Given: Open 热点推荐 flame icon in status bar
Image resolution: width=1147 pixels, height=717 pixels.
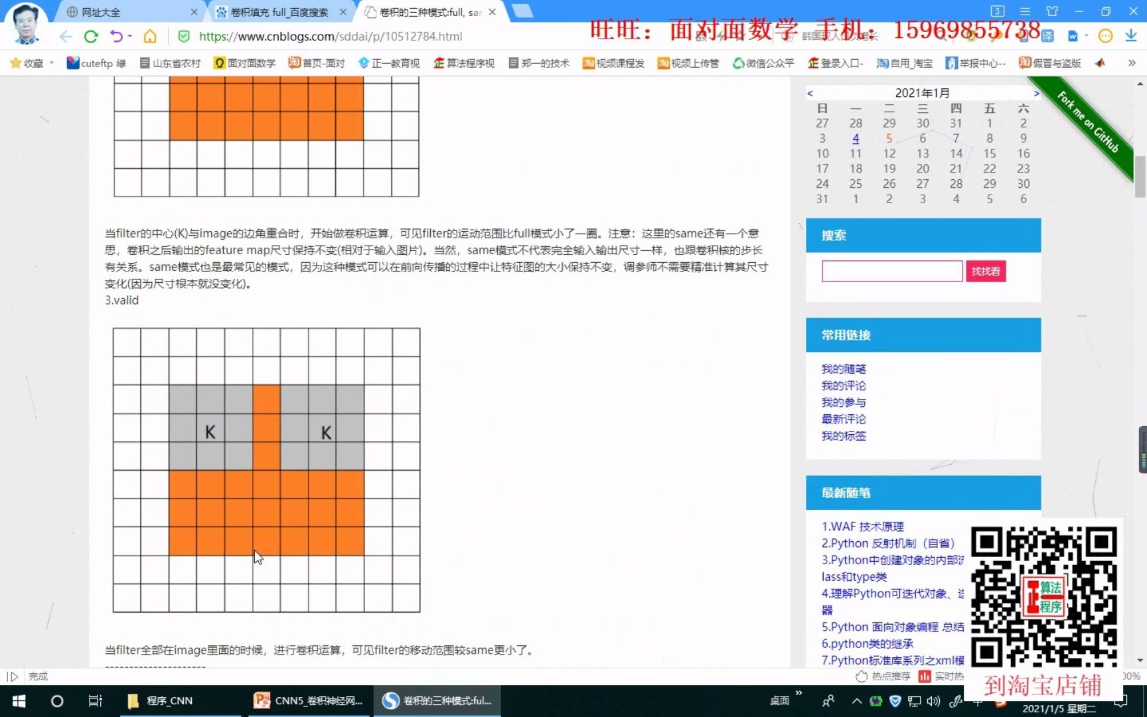Looking at the screenshot, I should [x=862, y=676].
